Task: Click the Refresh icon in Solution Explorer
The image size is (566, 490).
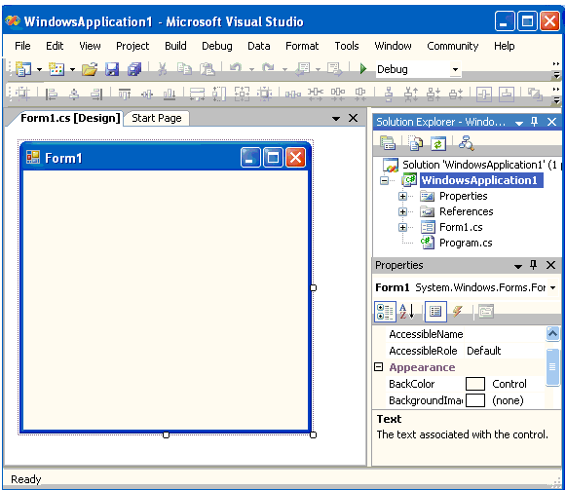Action: (437, 143)
